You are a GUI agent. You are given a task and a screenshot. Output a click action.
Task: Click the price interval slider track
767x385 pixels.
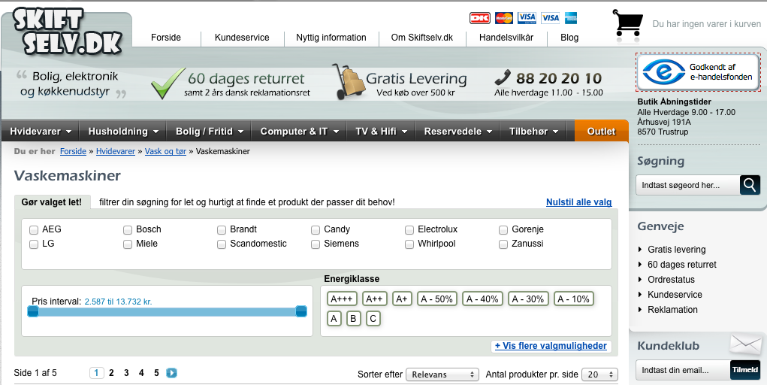tap(168, 312)
